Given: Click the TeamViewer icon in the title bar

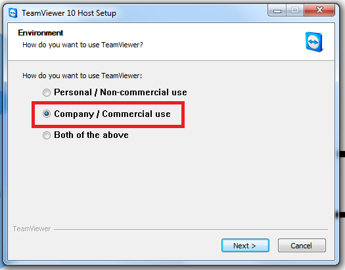Looking at the screenshot, I should tap(13, 13).
